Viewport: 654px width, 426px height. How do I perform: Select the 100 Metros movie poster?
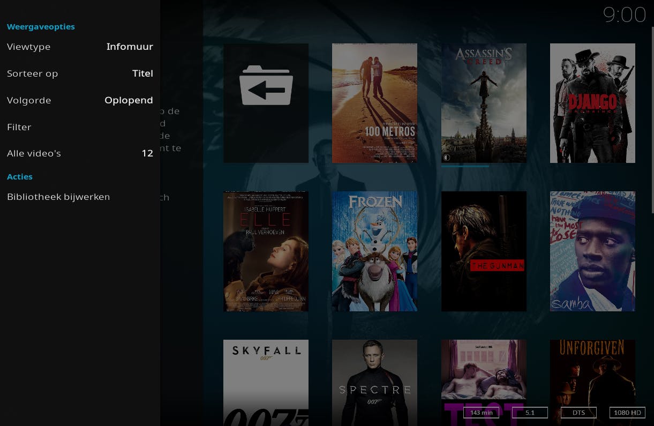point(374,103)
